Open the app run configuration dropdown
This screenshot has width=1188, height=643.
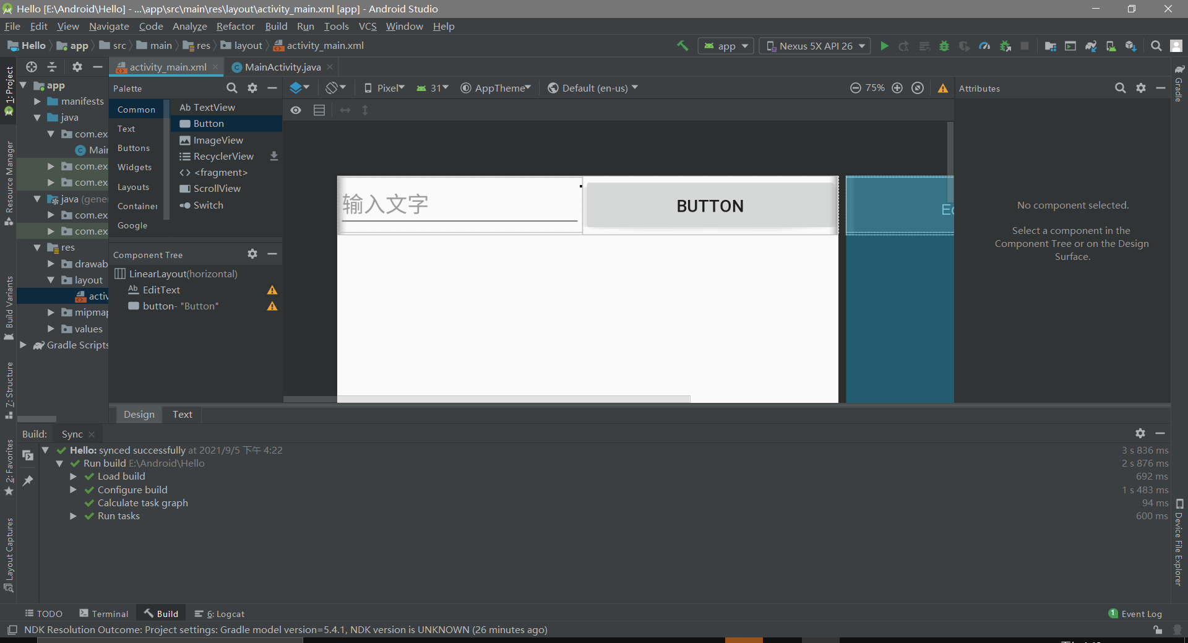pos(726,46)
